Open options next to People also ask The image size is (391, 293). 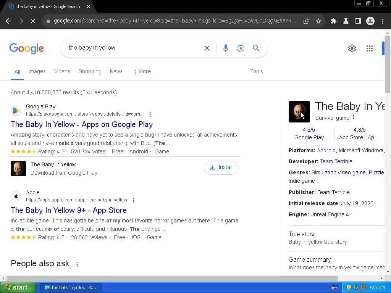(x=77, y=264)
